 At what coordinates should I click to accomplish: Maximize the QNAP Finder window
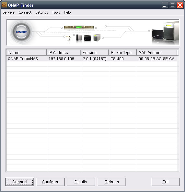tap(172, 5)
